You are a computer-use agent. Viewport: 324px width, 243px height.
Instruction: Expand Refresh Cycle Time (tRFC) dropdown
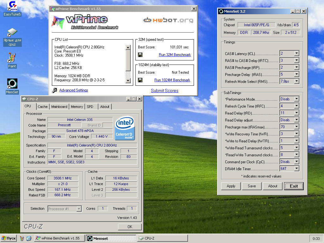pyautogui.click(x=296, y=106)
